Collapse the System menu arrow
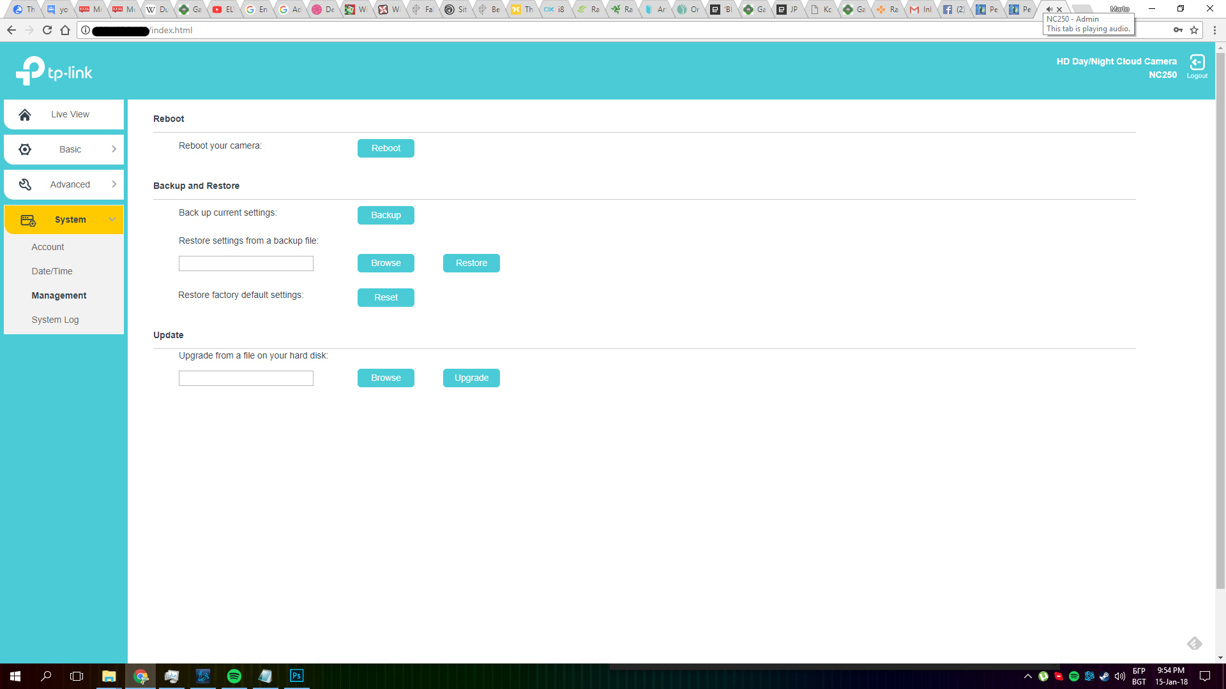The width and height of the screenshot is (1226, 689). click(x=112, y=219)
